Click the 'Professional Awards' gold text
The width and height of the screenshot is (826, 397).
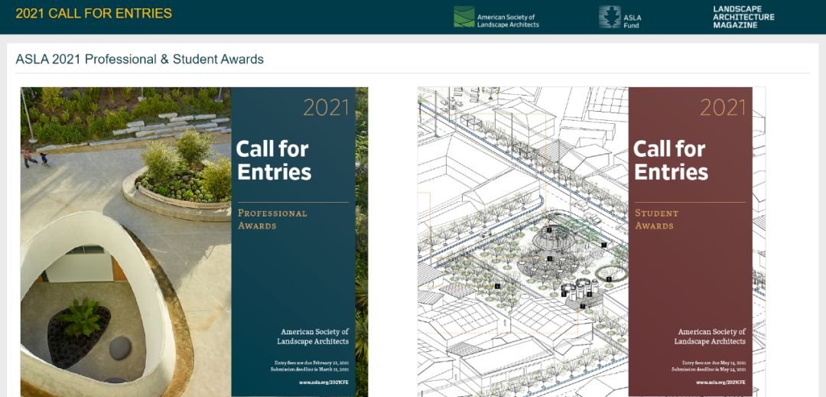pyautogui.click(x=272, y=220)
